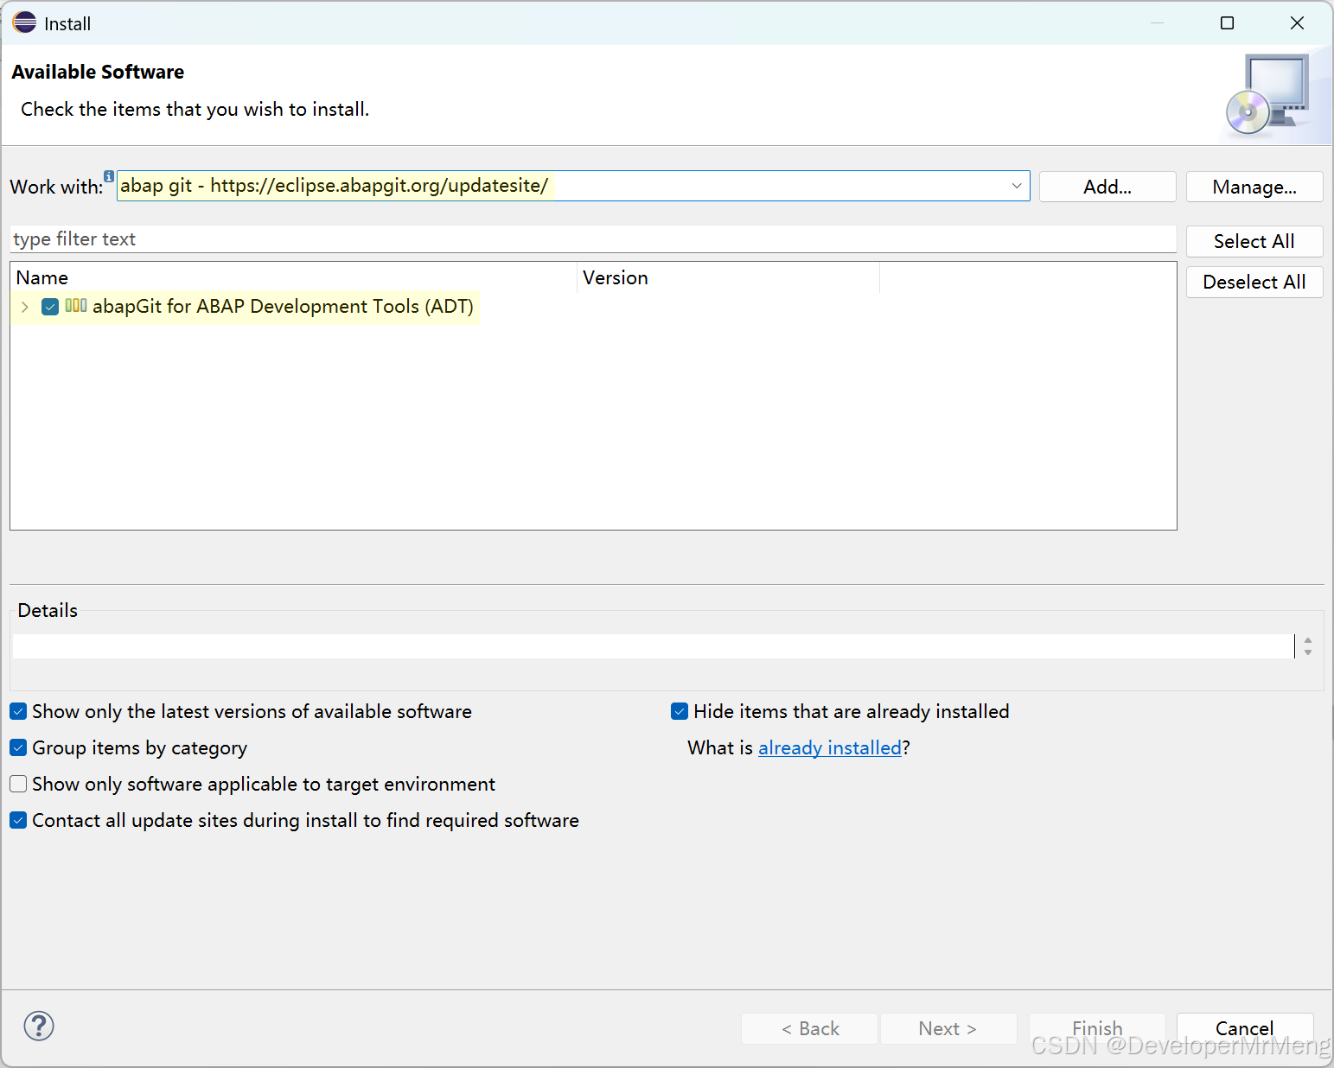Click the help question mark icon

tap(39, 1026)
